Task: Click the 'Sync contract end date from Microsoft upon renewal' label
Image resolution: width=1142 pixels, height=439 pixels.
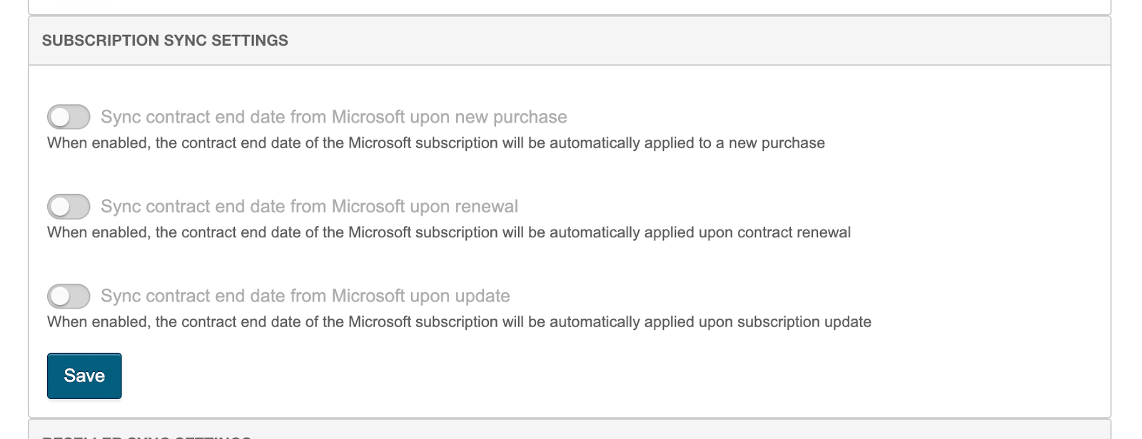Action: [x=309, y=207]
